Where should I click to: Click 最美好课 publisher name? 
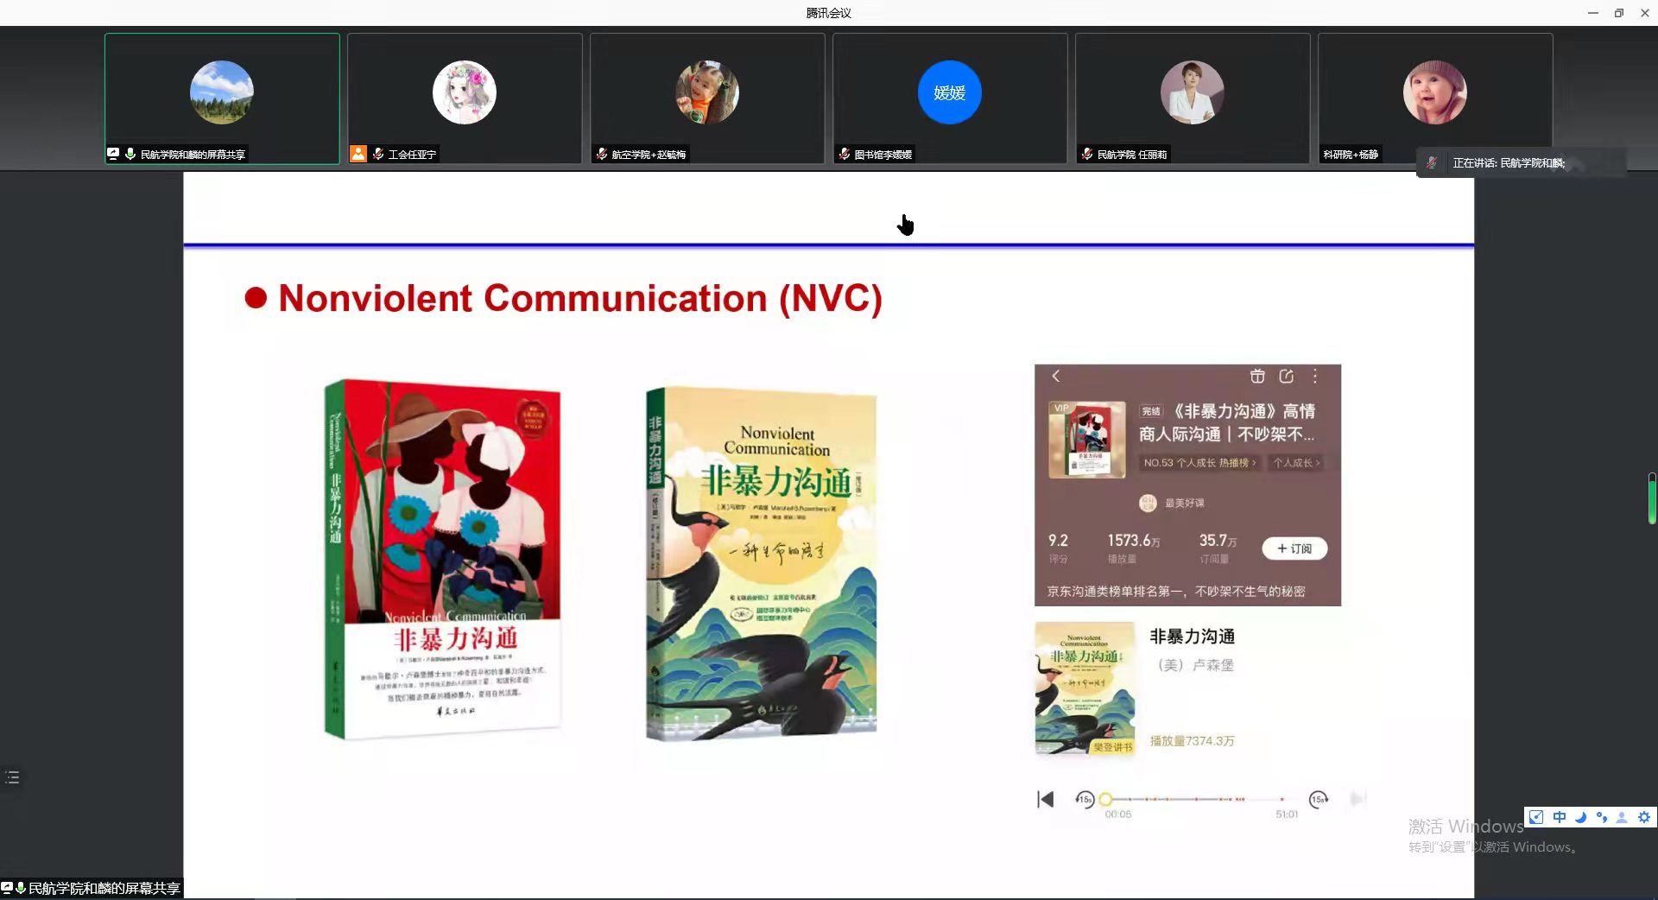click(x=1184, y=503)
